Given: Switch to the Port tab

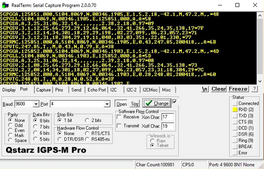Looking at the screenshot, I should 24,89.
